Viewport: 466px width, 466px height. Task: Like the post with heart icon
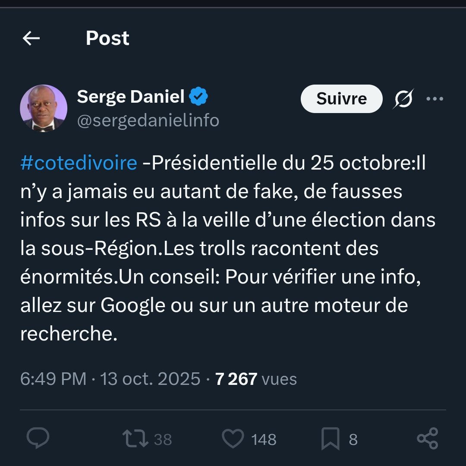[x=233, y=439]
